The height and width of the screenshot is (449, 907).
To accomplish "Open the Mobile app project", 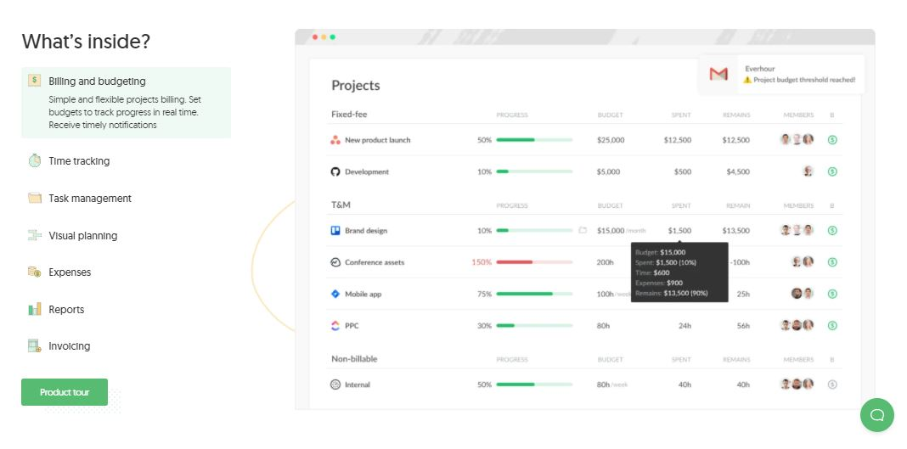I will [x=363, y=295].
